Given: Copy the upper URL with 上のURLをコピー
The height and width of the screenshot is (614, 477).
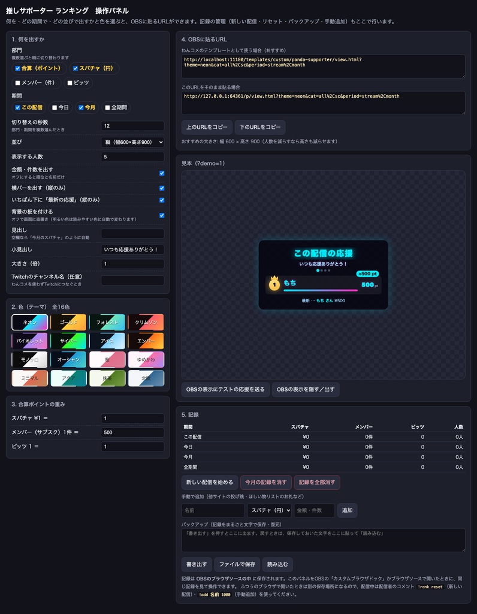Looking at the screenshot, I should (x=207, y=127).
